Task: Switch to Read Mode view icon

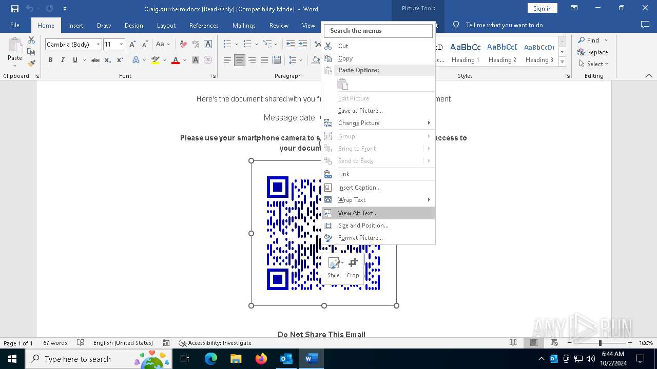Action: 513,343
